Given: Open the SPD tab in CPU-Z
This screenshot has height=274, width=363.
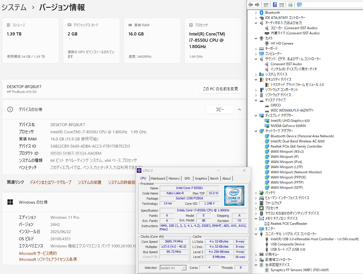Looking at the screenshot, I should coord(187,178).
